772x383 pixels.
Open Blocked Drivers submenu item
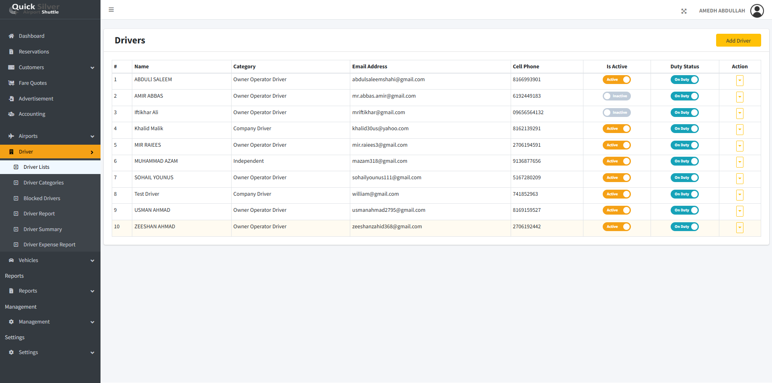[x=42, y=199]
